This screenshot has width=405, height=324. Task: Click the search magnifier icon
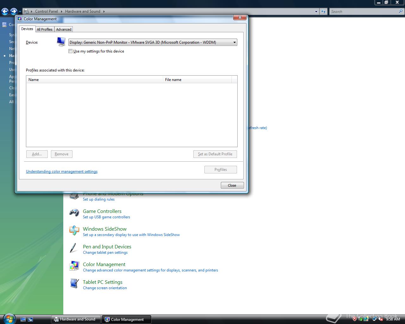(401, 11)
